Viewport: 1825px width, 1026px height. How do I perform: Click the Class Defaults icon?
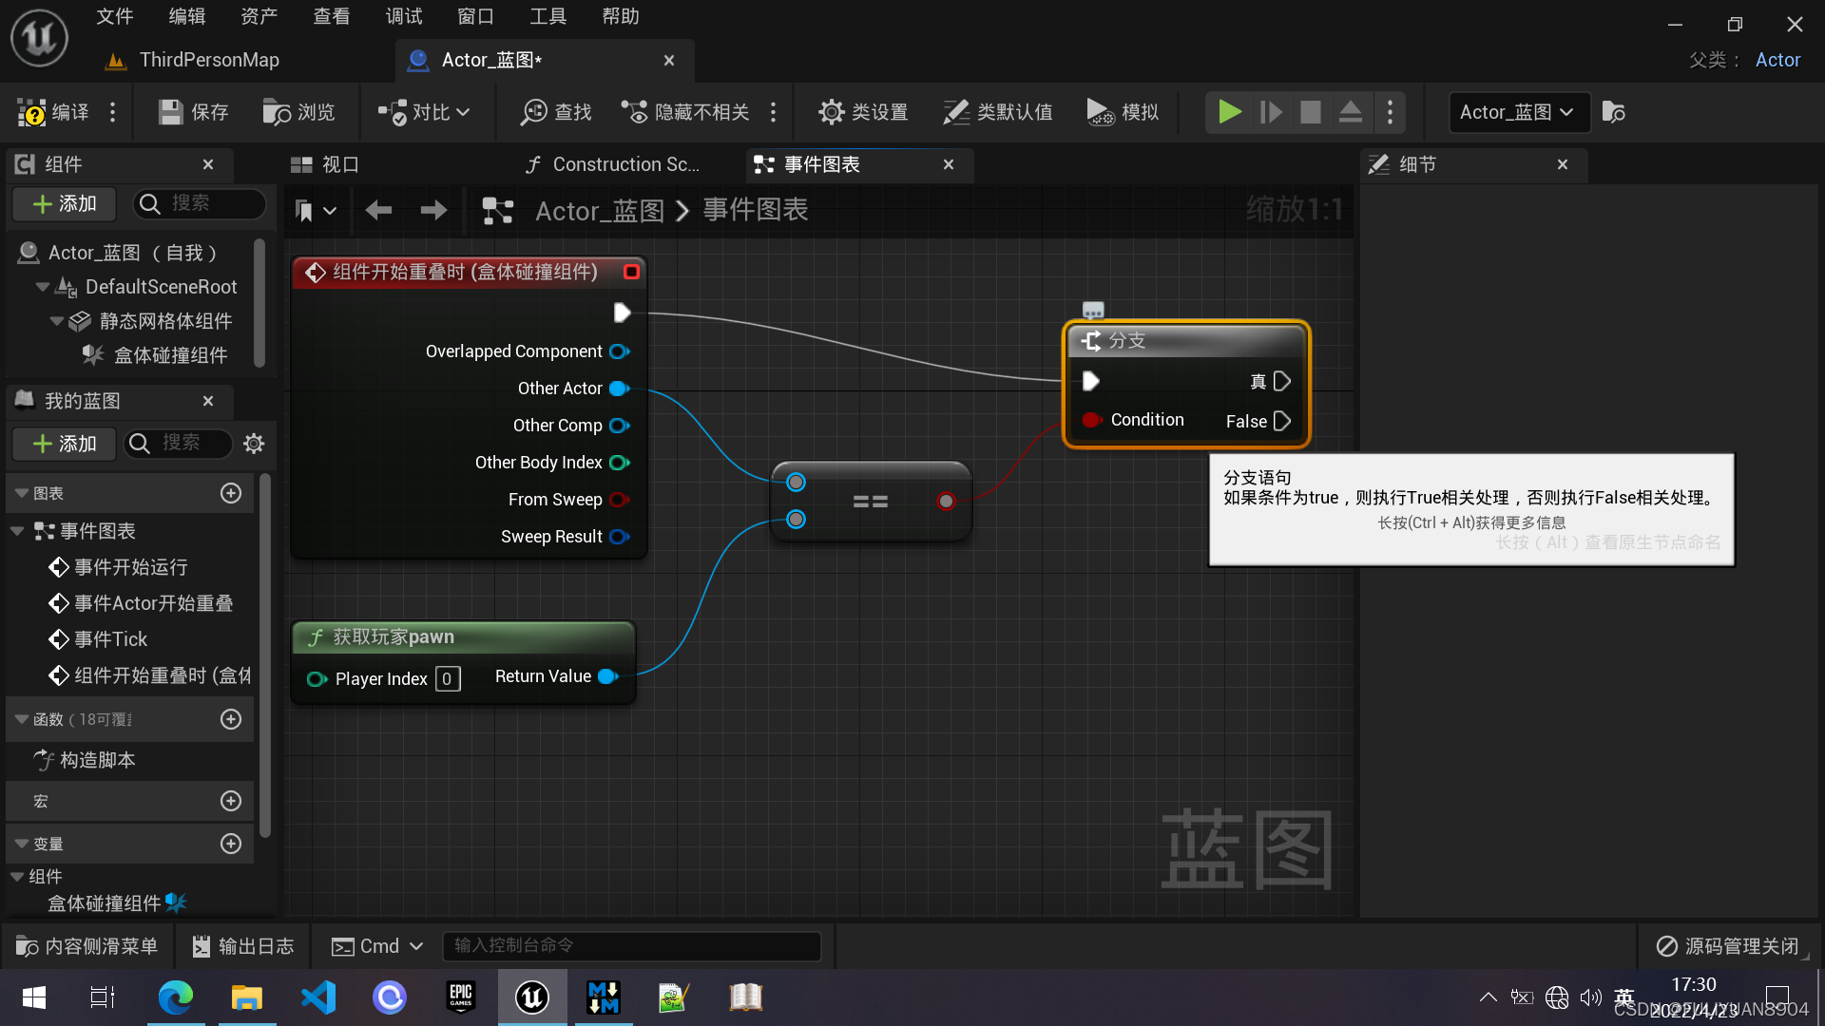click(x=955, y=112)
